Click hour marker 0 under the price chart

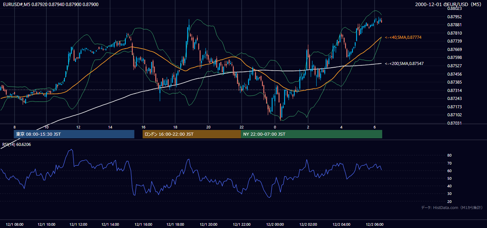click(275, 127)
